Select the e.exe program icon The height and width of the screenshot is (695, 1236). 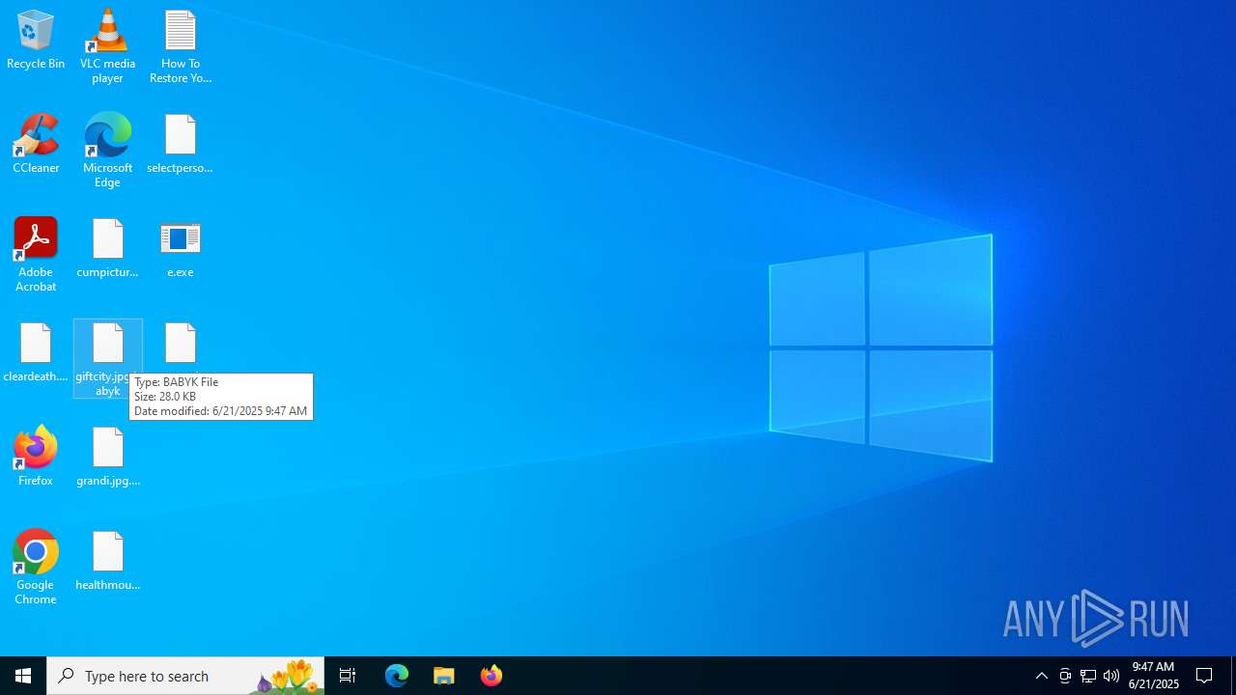[x=181, y=248]
